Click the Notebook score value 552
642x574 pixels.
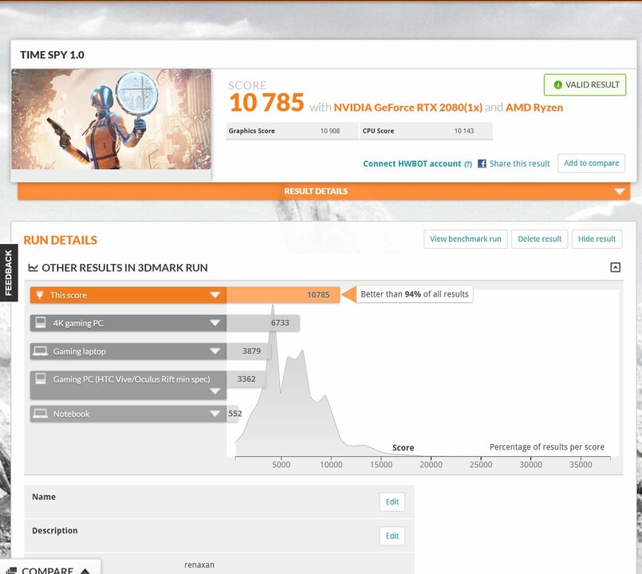click(235, 414)
